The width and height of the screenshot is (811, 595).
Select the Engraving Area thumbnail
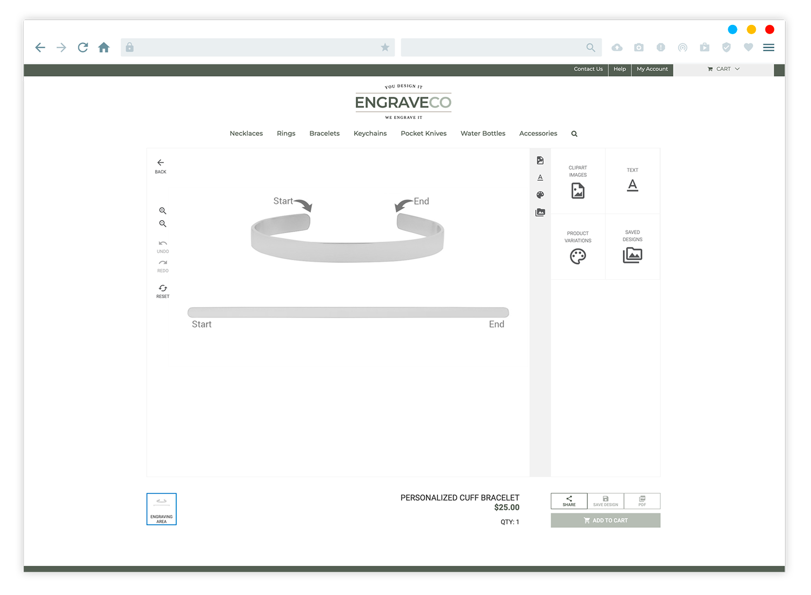162,509
